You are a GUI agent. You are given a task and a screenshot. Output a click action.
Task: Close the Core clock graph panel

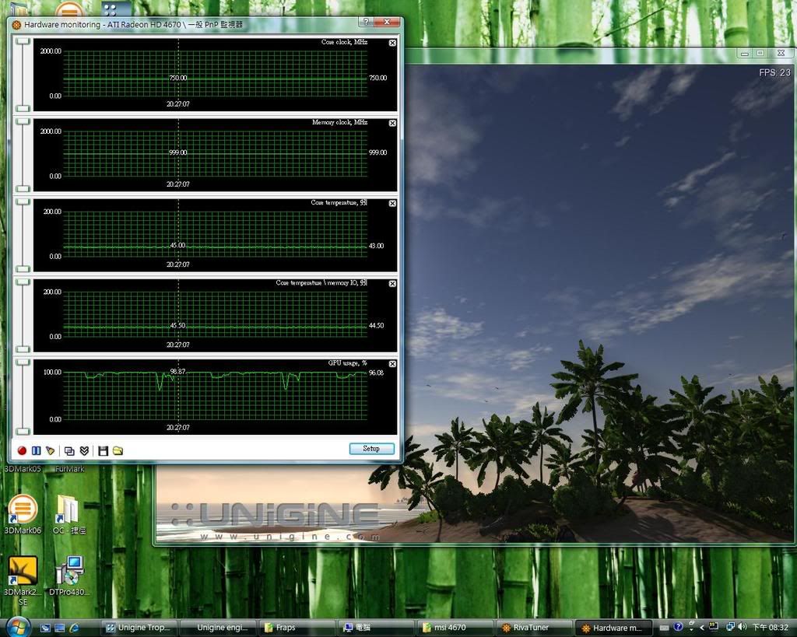click(391, 44)
